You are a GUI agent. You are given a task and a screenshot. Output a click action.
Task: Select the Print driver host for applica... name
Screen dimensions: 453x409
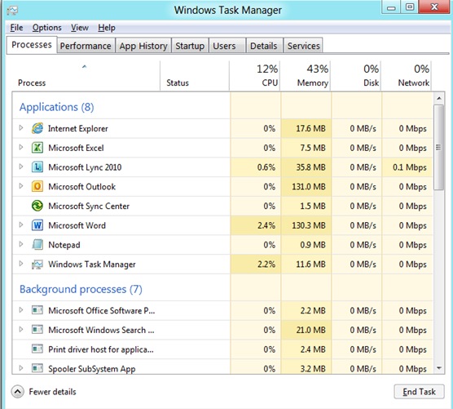tap(101, 349)
